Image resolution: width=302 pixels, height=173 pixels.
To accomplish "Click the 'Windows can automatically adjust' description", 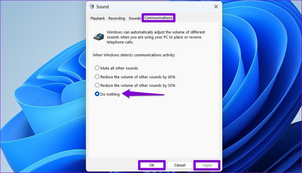I will click(156, 37).
